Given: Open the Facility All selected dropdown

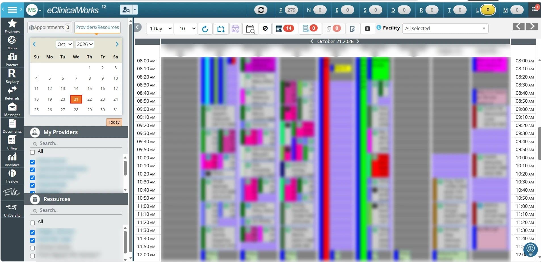Looking at the screenshot, I should tap(445, 28).
